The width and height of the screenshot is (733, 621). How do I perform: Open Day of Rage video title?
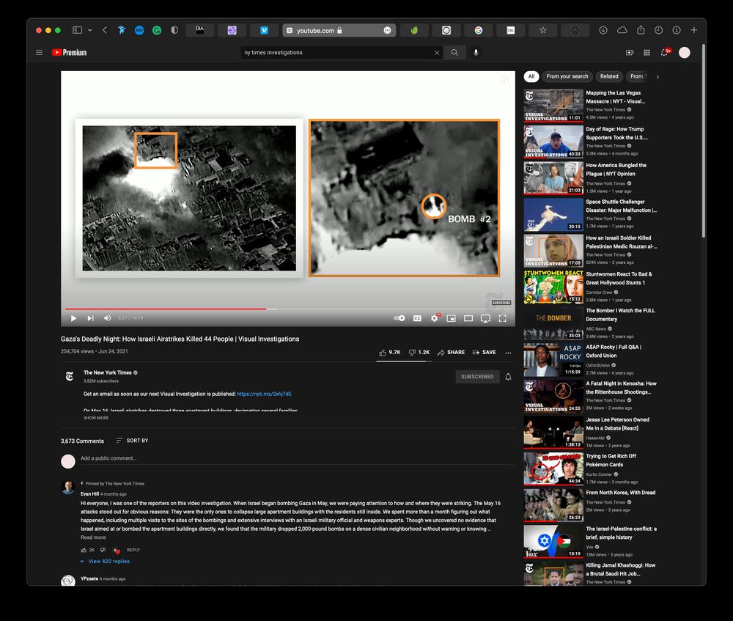pos(616,133)
